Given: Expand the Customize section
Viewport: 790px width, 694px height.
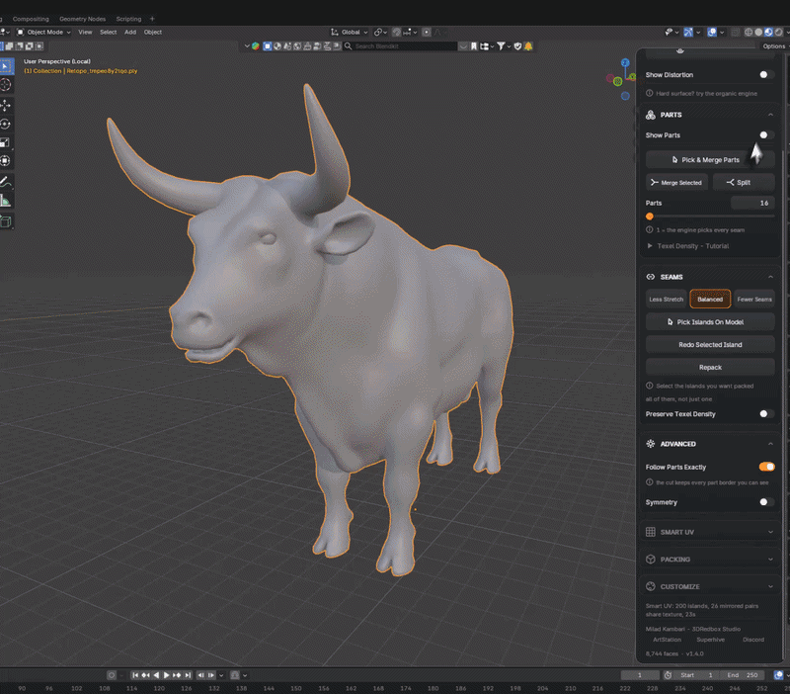Looking at the screenshot, I should click(x=710, y=586).
